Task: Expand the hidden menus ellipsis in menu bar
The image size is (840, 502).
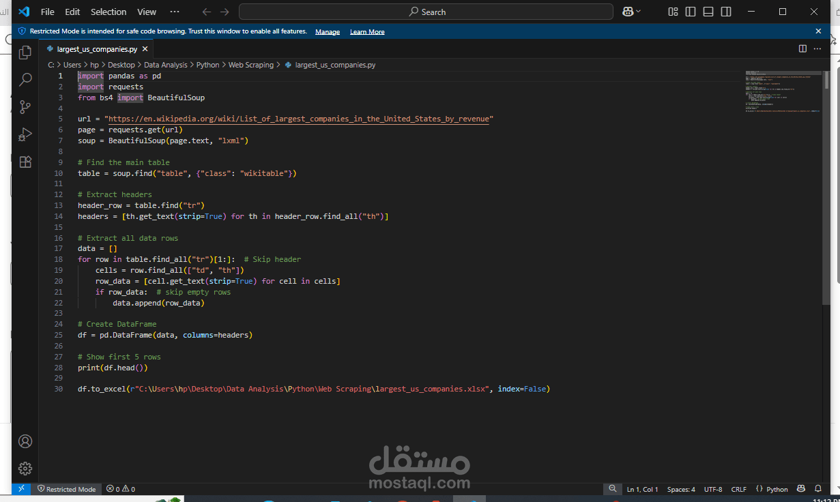Action: tap(175, 12)
